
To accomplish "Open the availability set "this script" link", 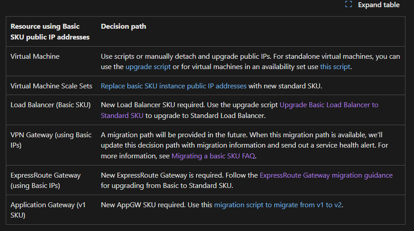I will (x=335, y=67).
